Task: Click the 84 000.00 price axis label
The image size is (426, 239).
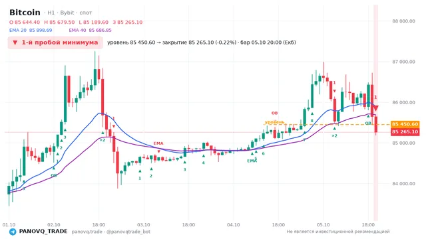Action: pyautogui.click(x=403, y=184)
